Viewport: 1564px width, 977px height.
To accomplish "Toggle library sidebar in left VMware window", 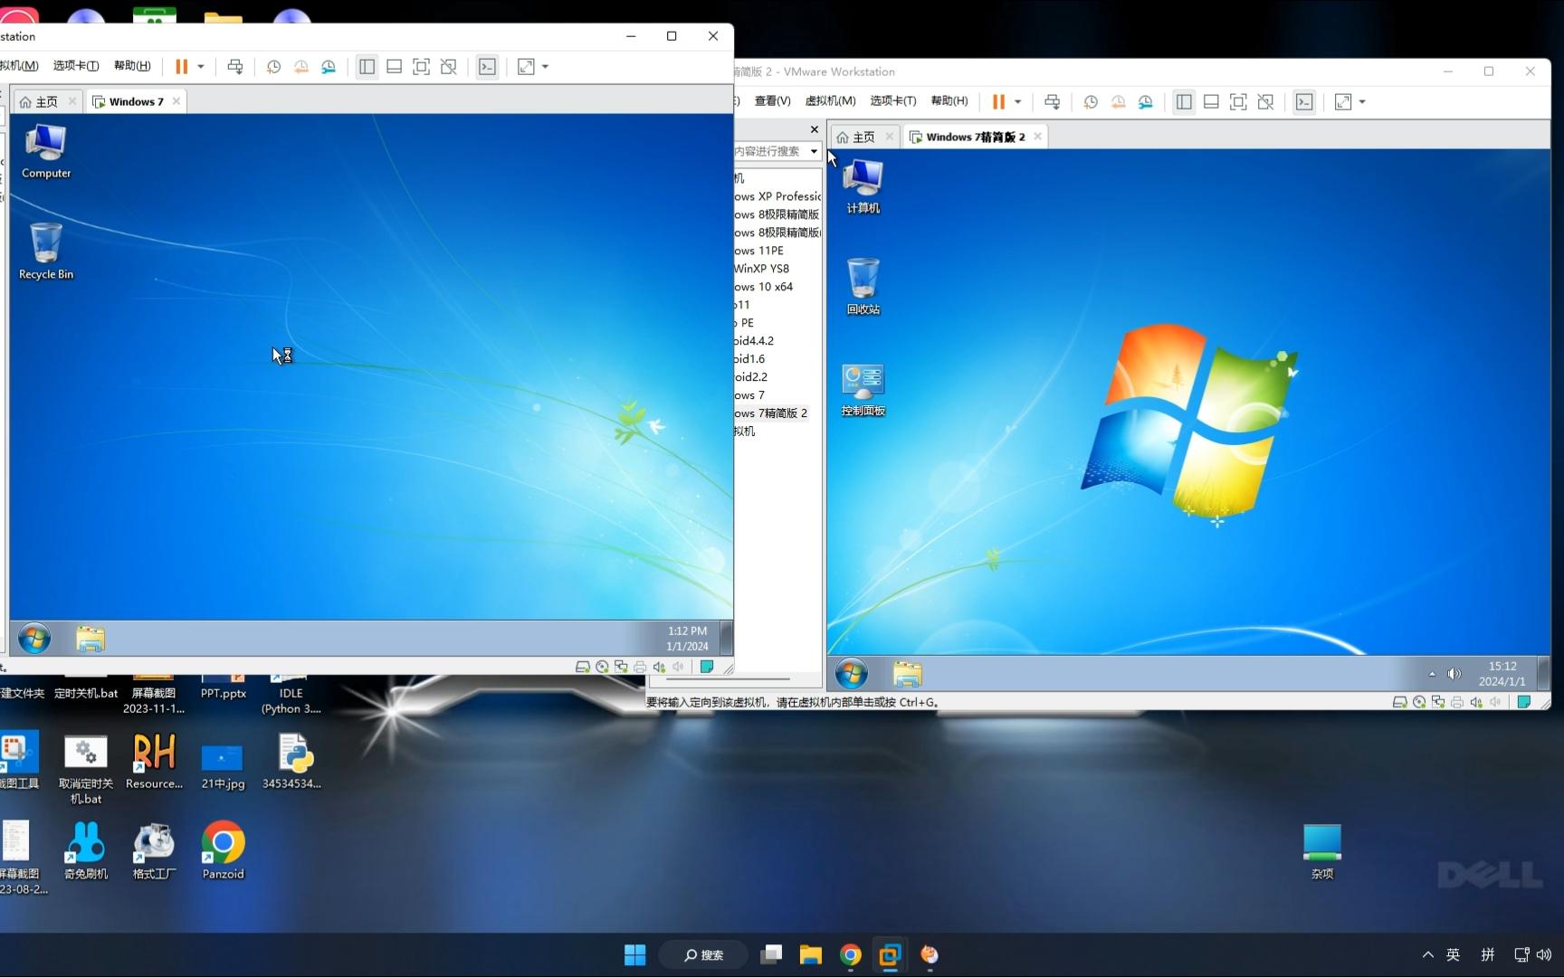I will pos(367,66).
